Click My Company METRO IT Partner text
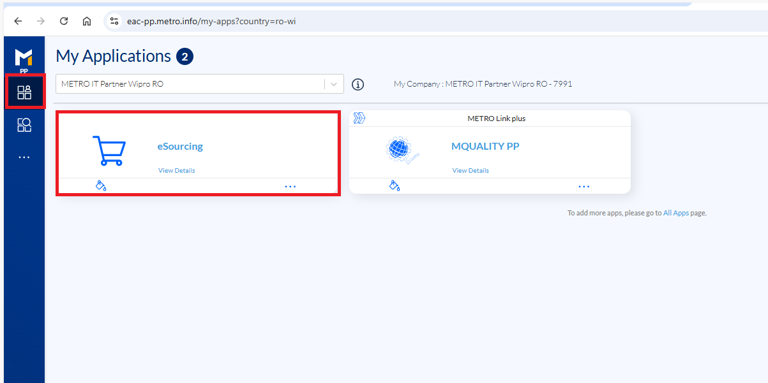Image resolution: width=768 pixels, height=383 pixels. [x=483, y=83]
